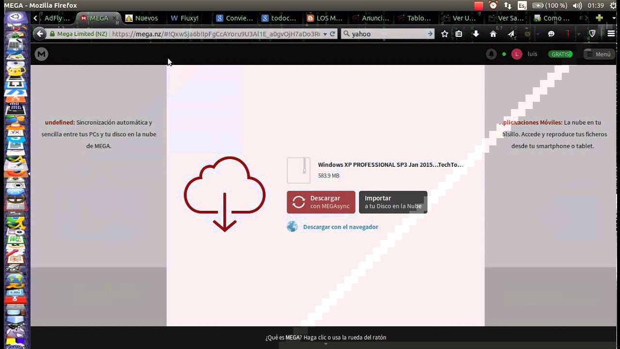This screenshot has height=349, width=620.
Task: Open the MEGA Menú dropdown
Action: tap(599, 54)
